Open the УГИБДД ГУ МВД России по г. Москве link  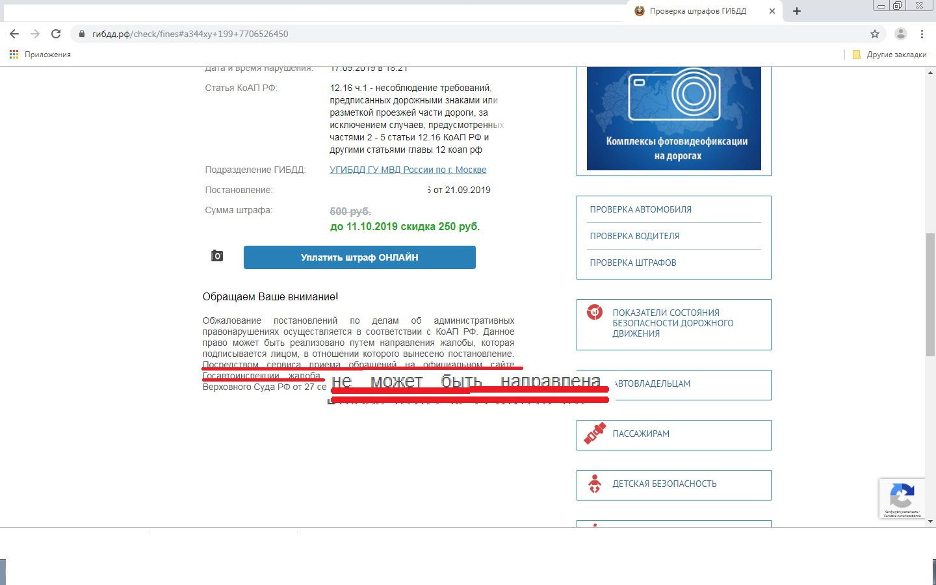[408, 170]
